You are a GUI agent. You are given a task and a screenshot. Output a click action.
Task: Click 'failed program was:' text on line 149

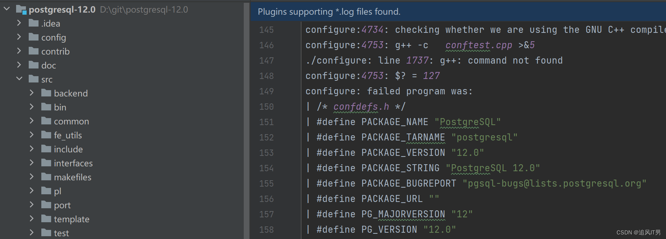coord(420,92)
